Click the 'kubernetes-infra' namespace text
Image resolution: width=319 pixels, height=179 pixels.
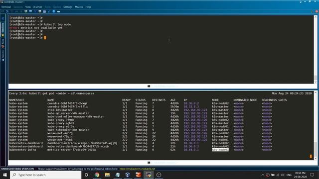(22, 150)
